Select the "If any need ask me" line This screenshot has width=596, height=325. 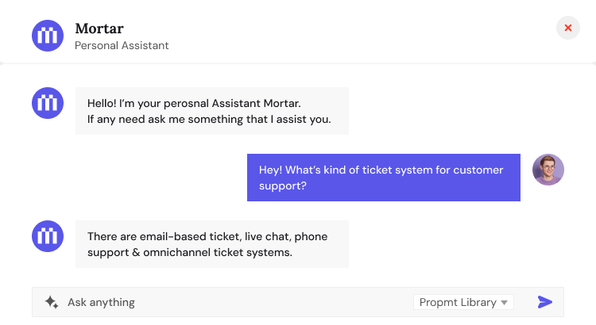(208, 120)
